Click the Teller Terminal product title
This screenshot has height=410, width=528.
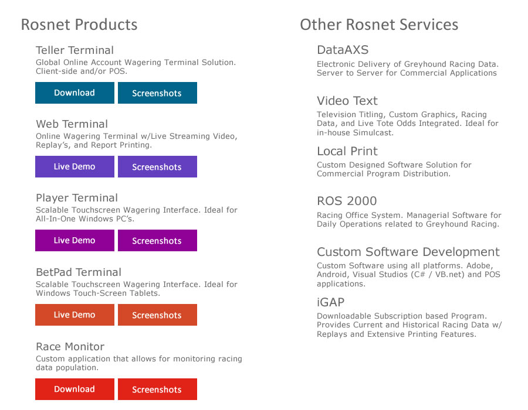click(75, 50)
